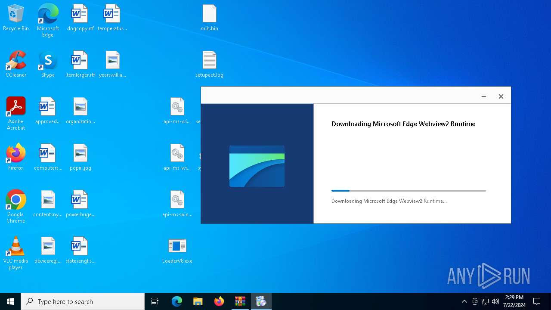Open the Recycle Bin desktop icon
The height and width of the screenshot is (310, 551).
coord(16,18)
